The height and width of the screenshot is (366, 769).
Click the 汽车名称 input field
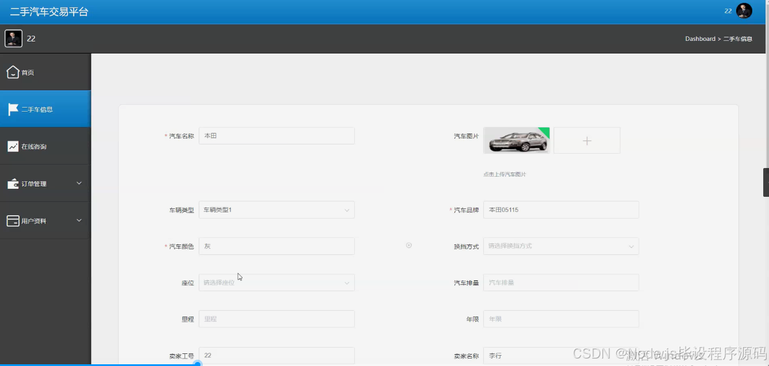(x=276, y=136)
